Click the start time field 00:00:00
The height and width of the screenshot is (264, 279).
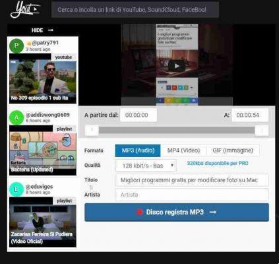tap(139, 115)
